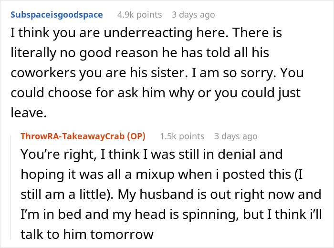334x248 pixels.
Task: Click the 4.9k points score
Action: (x=139, y=15)
